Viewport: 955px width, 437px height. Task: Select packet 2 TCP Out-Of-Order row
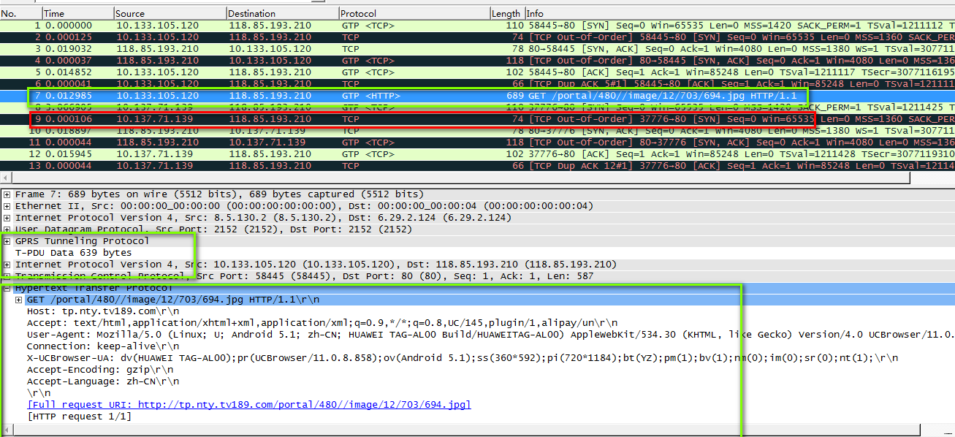pos(477,37)
